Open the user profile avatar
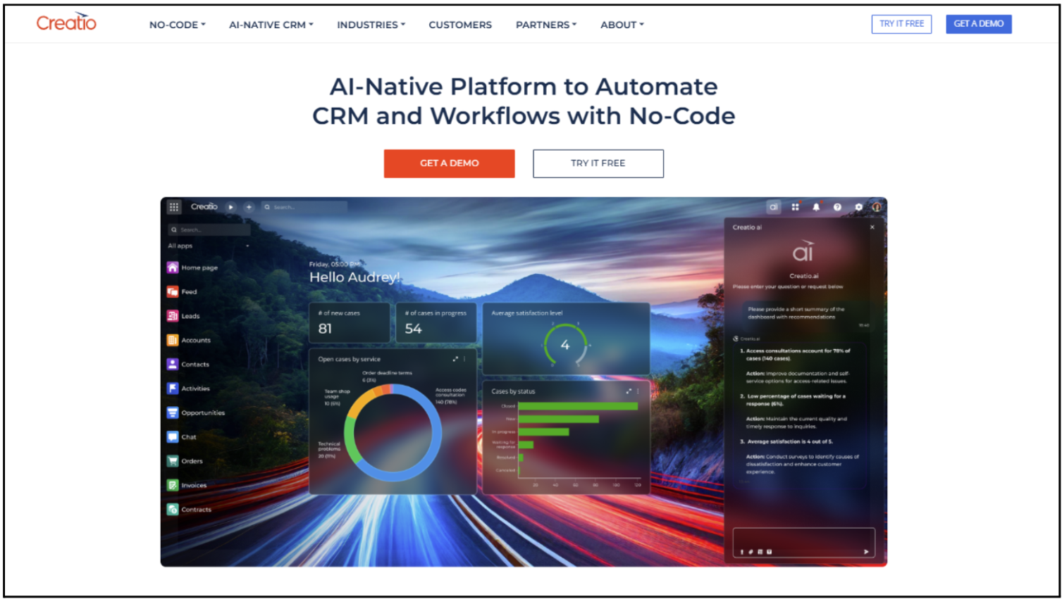The height and width of the screenshot is (599, 1062). tap(877, 207)
